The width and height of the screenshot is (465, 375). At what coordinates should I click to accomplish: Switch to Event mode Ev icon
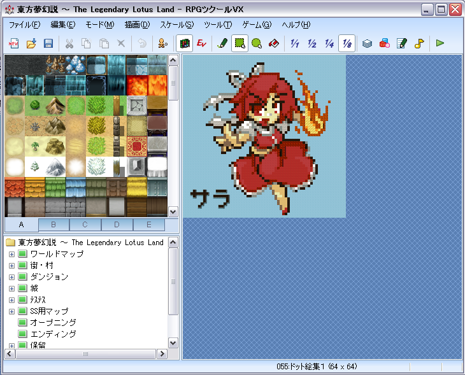point(202,43)
